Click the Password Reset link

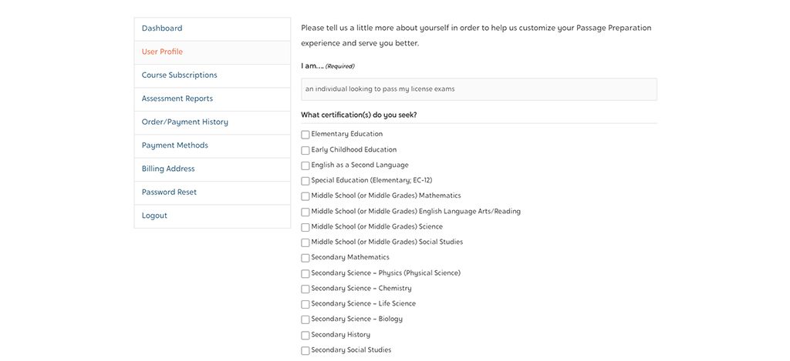pos(212,192)
